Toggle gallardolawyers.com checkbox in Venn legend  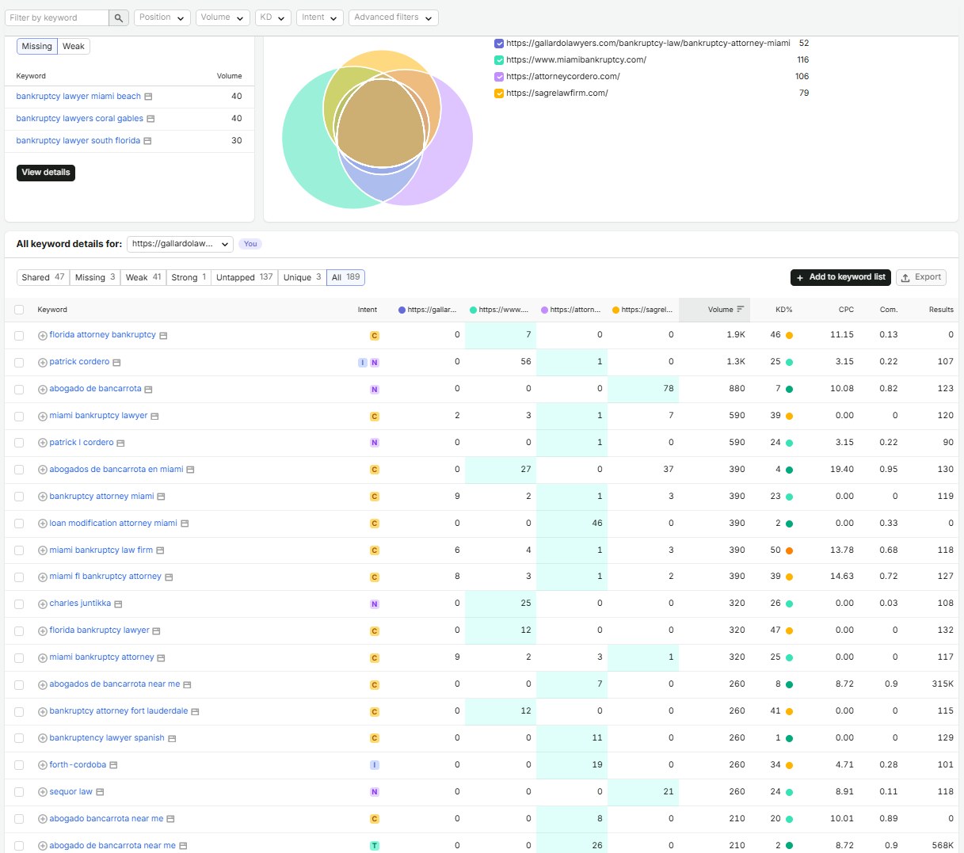coord(499,44)
